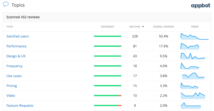Click the 4.0% overall reviews value
This screenshot has width=214, height=111.
(164, 66)
